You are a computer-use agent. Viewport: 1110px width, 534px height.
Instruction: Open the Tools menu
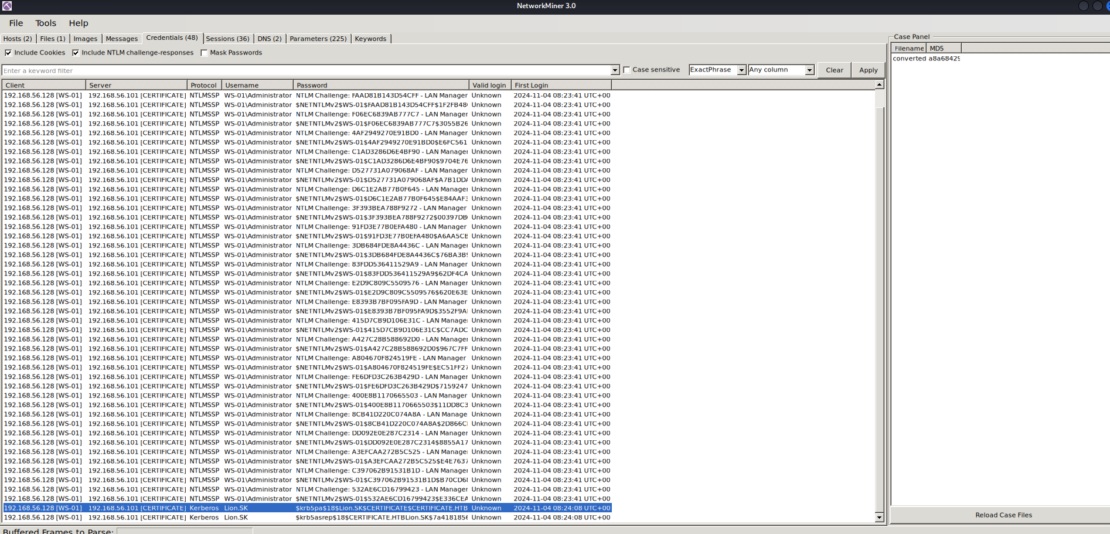point(46,23)
